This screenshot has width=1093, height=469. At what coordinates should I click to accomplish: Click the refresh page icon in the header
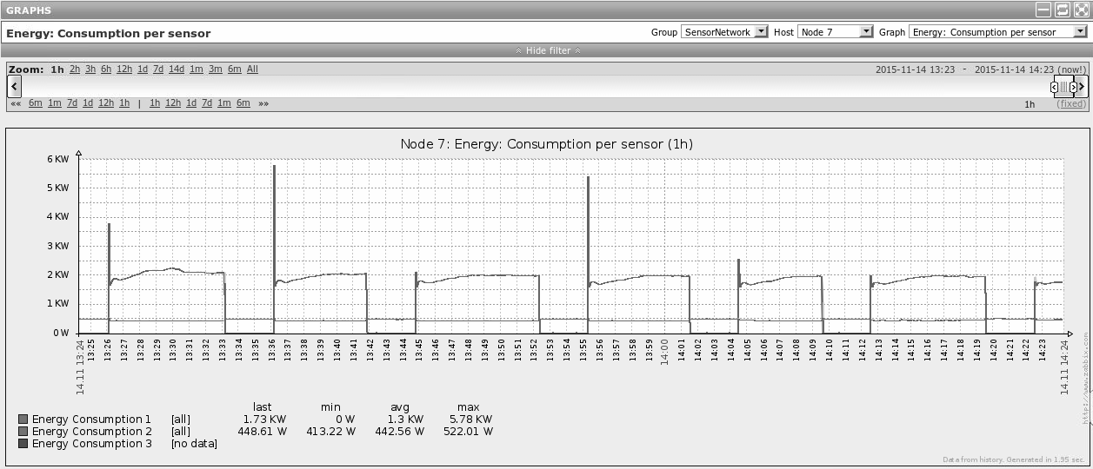[1063, 10]
